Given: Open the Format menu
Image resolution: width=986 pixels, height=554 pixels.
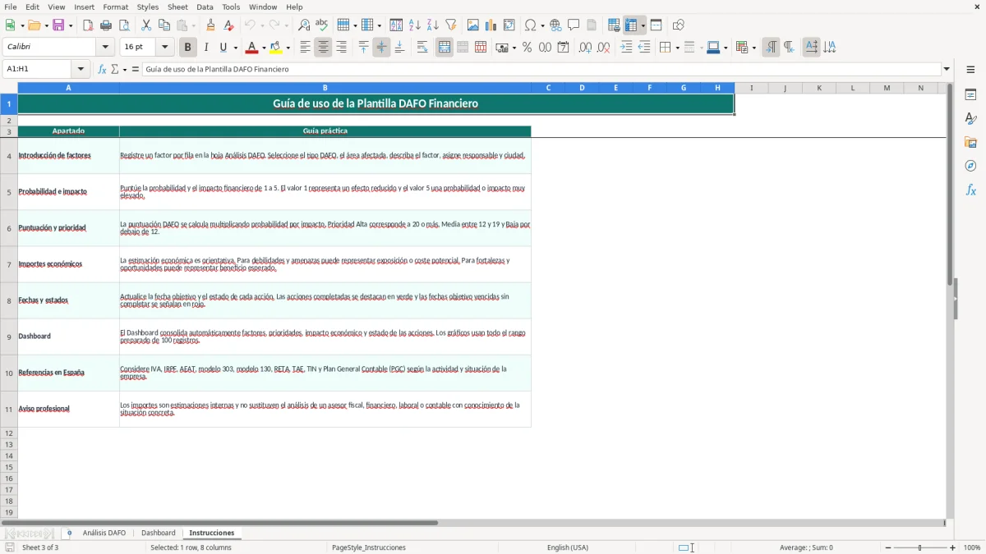Looking at the screenshot, I should (116, 7).
